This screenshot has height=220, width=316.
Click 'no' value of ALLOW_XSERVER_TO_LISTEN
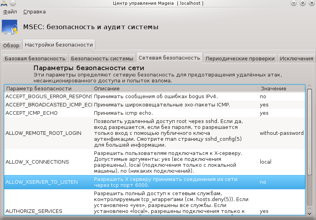tap(263, 182)
